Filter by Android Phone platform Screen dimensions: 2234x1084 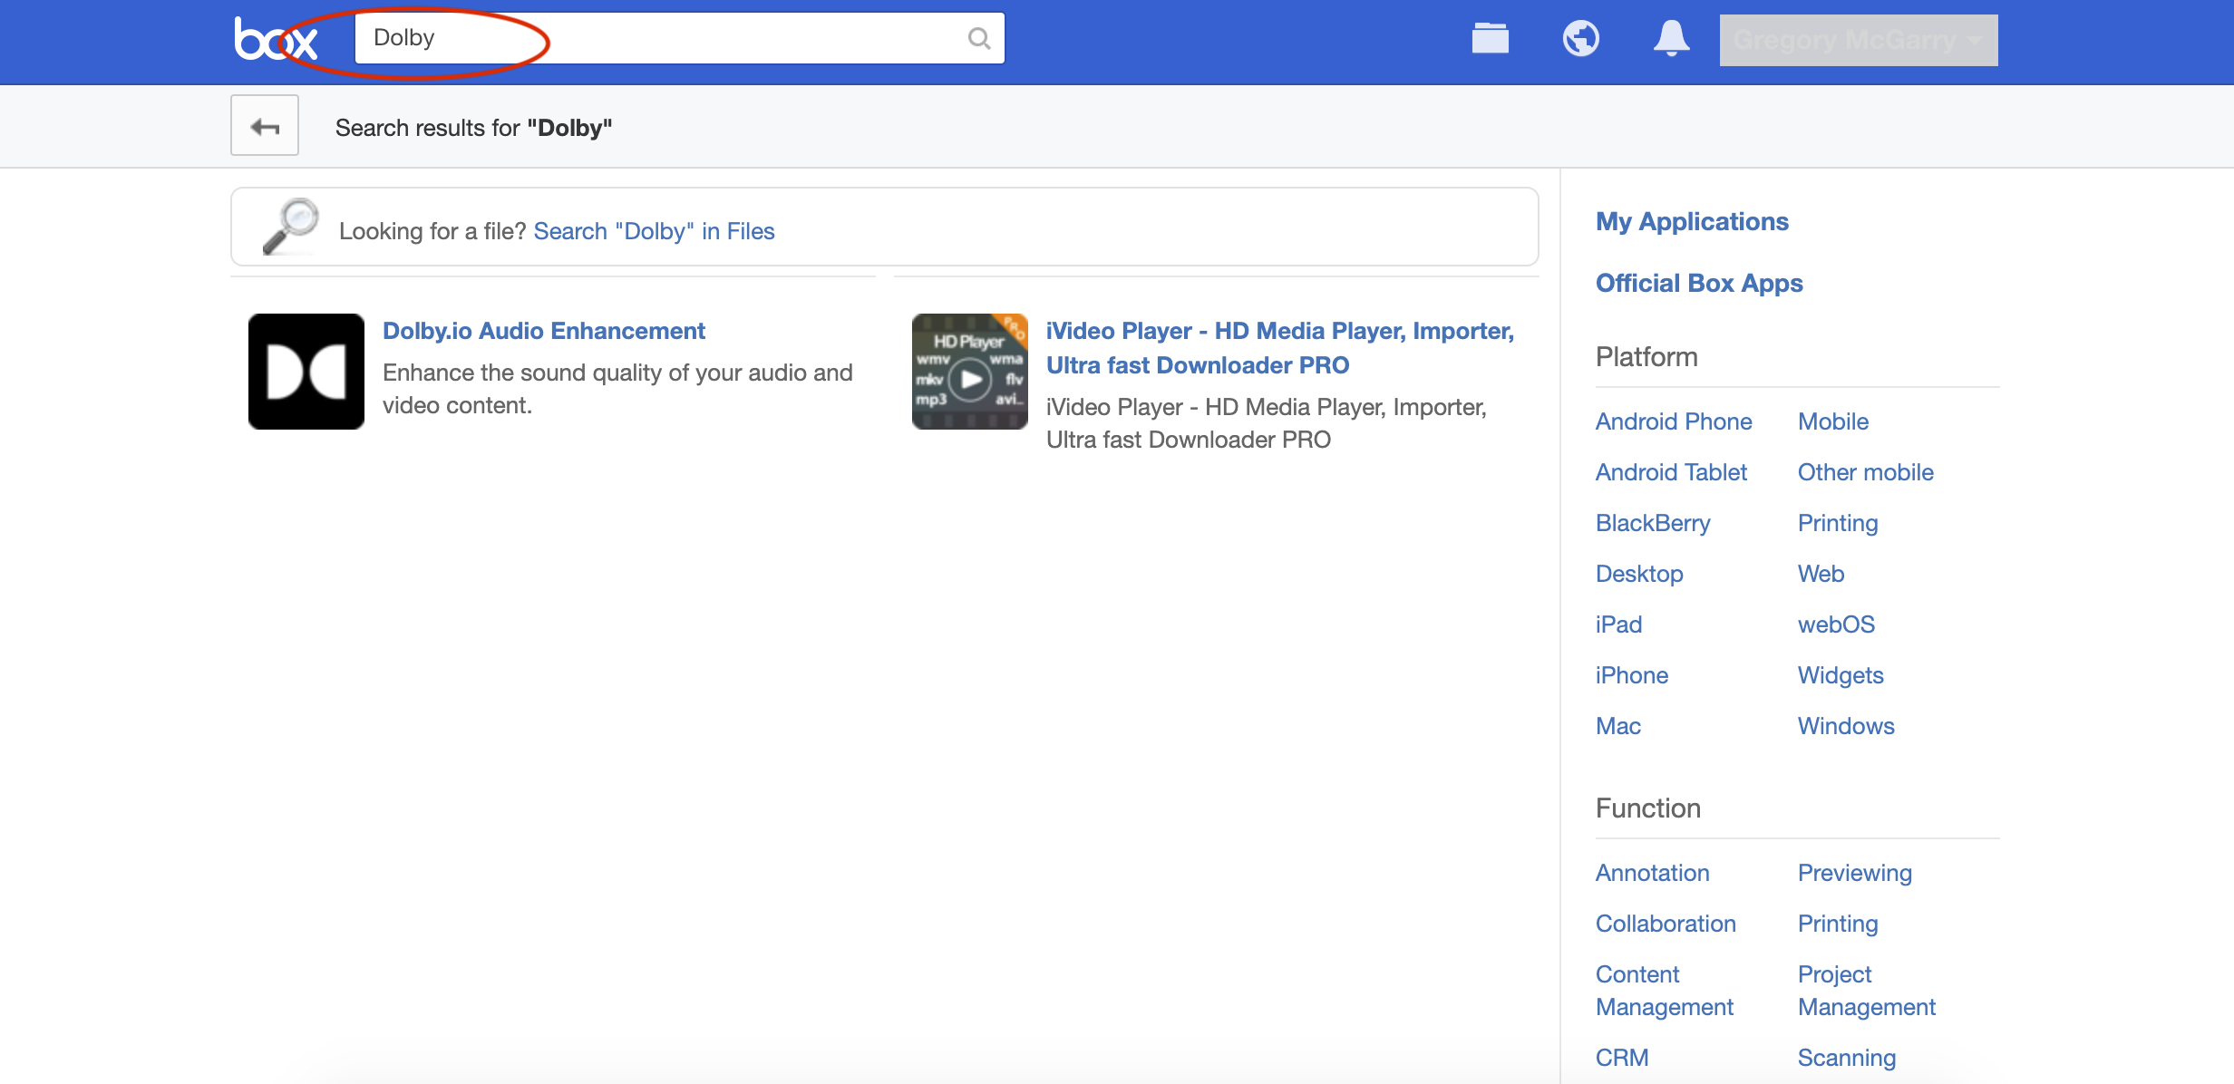(1674, 421)
